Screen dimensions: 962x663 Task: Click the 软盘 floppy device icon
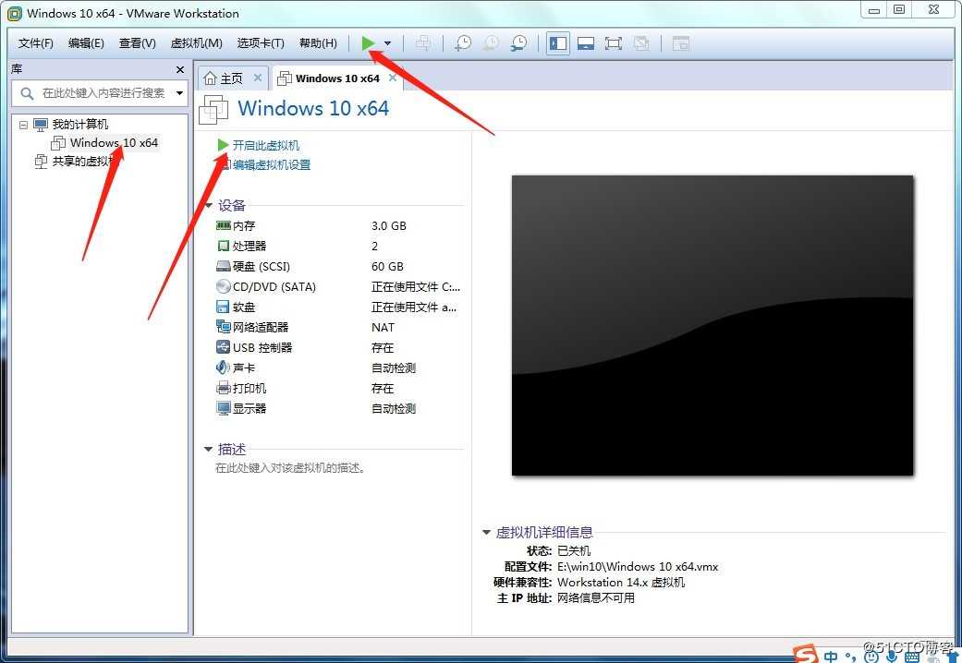pos(224,307)
